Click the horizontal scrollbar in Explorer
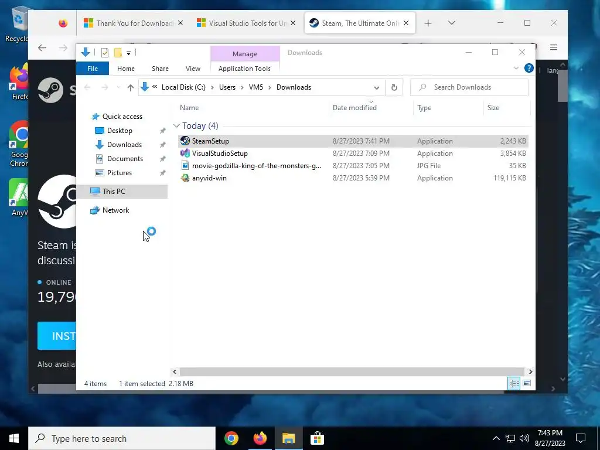Image resolution: width=600 pixels, height=450 pixels. point(352,371)
